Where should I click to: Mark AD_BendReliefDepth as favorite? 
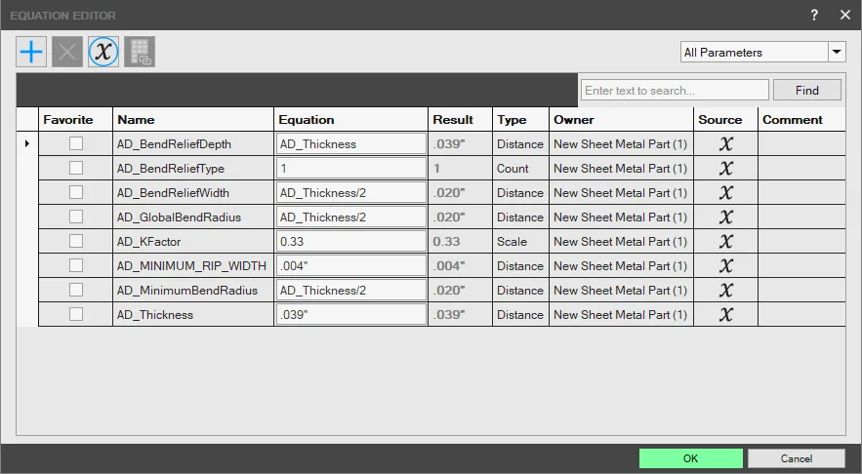coord(76,143)
